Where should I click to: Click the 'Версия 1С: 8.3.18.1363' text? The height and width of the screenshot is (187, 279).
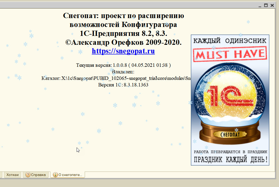[123, 85]
